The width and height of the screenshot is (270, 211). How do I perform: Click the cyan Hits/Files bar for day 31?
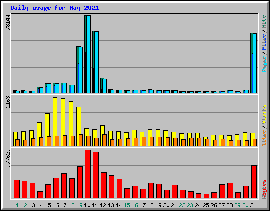click(x=255, y=63)
